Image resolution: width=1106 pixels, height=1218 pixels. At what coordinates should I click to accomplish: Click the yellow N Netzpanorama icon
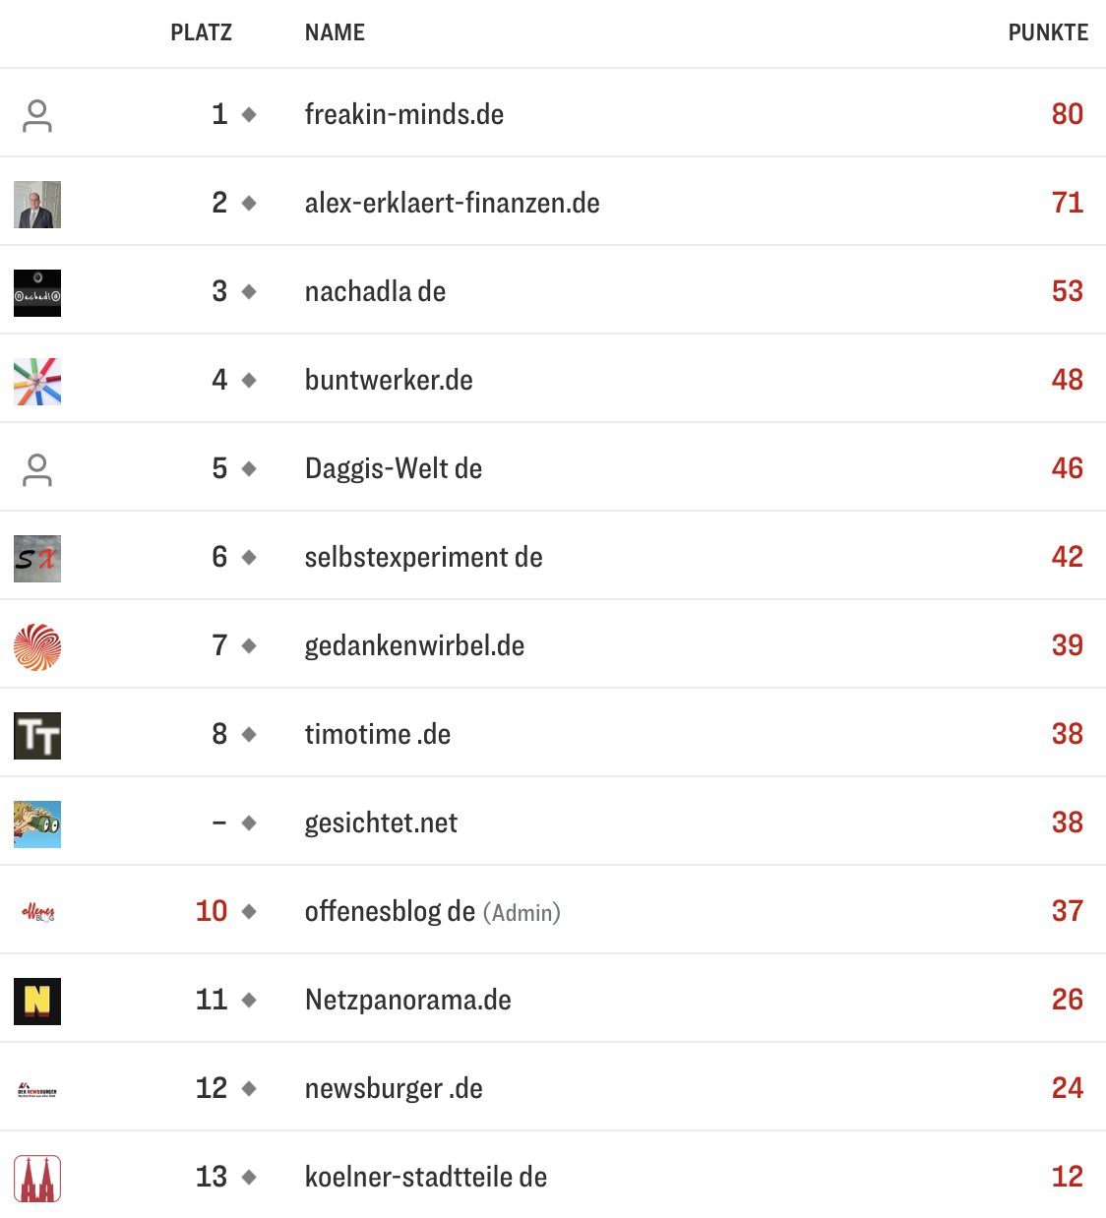pyautogui.click(x=37, y=1002)
